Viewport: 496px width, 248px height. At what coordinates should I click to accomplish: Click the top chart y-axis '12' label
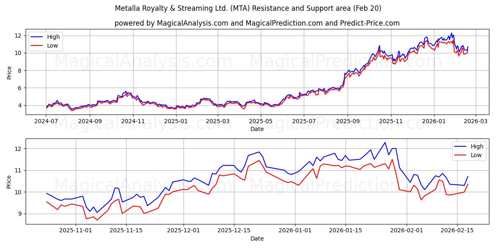click(x=19, y=36)
